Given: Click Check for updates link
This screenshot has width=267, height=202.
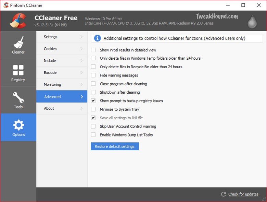Looking at the screenshot, I should point(243,194).
